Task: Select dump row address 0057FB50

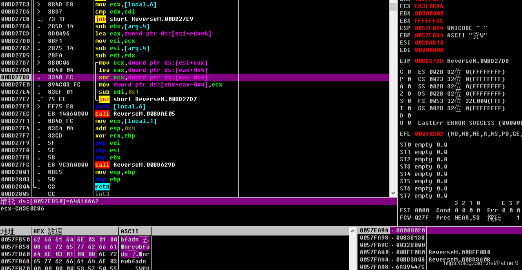Action: point(16,239)
